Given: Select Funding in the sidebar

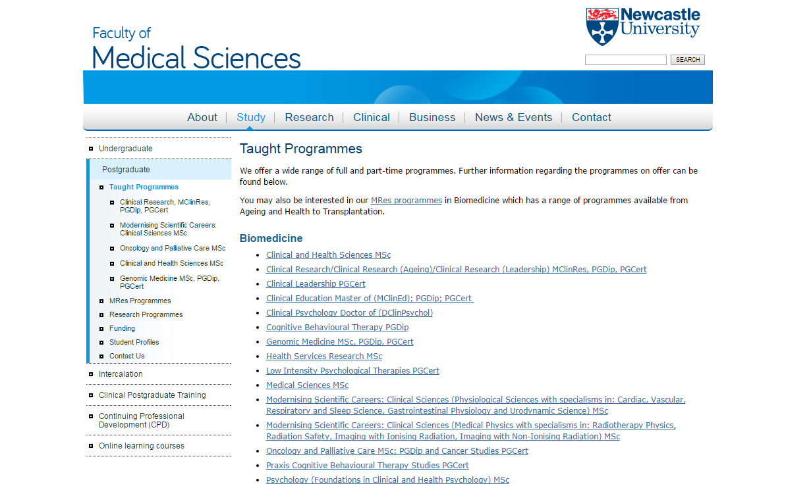Looking at the screenshot, I should pyautogui.click(x=122, y=329).
